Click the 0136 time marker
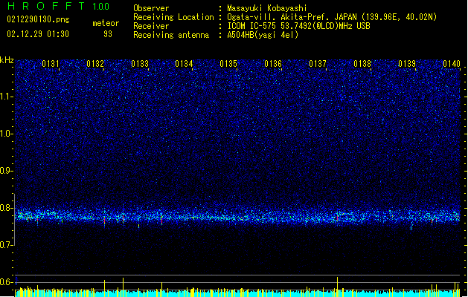Viewport: 468px width, 297px height. (x=273, y=64)
